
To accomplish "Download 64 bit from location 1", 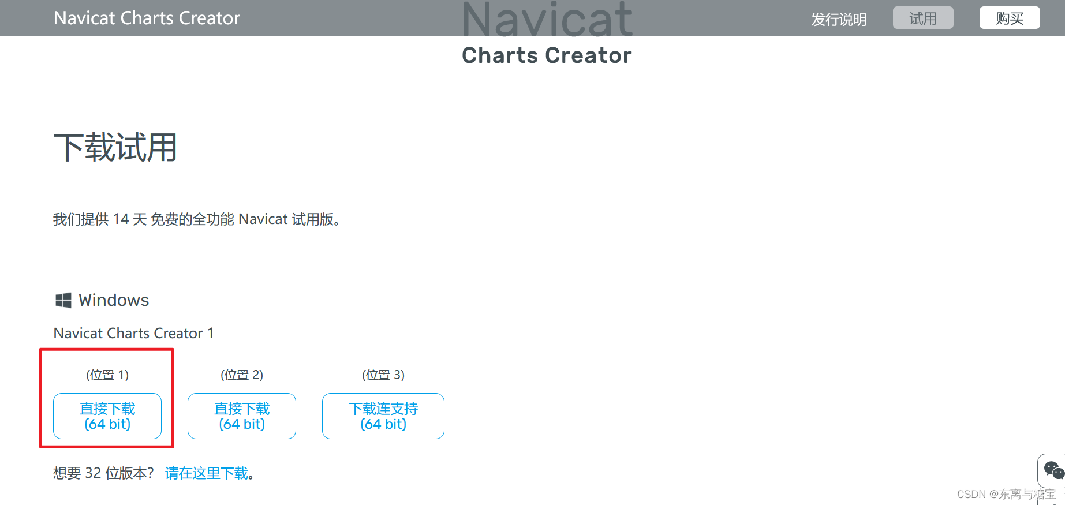I will click(x=107, y=416).
